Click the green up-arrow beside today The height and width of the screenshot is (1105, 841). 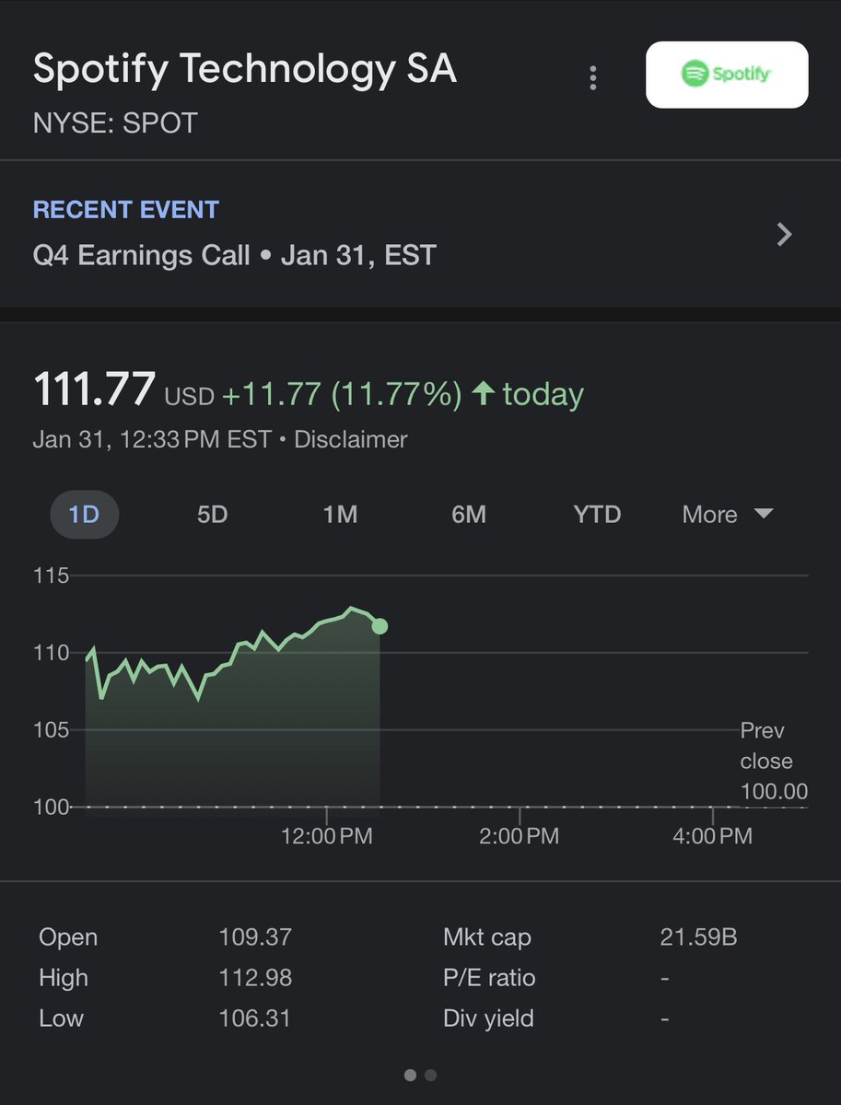[484, 394]
